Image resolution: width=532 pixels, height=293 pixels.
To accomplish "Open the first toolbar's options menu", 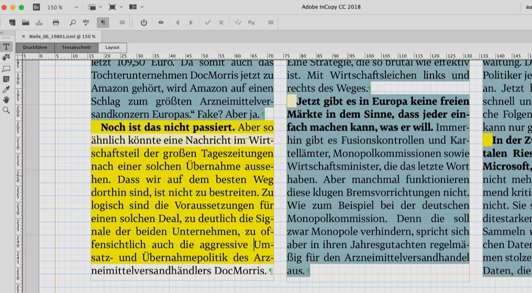I will (x=122, y=22).
